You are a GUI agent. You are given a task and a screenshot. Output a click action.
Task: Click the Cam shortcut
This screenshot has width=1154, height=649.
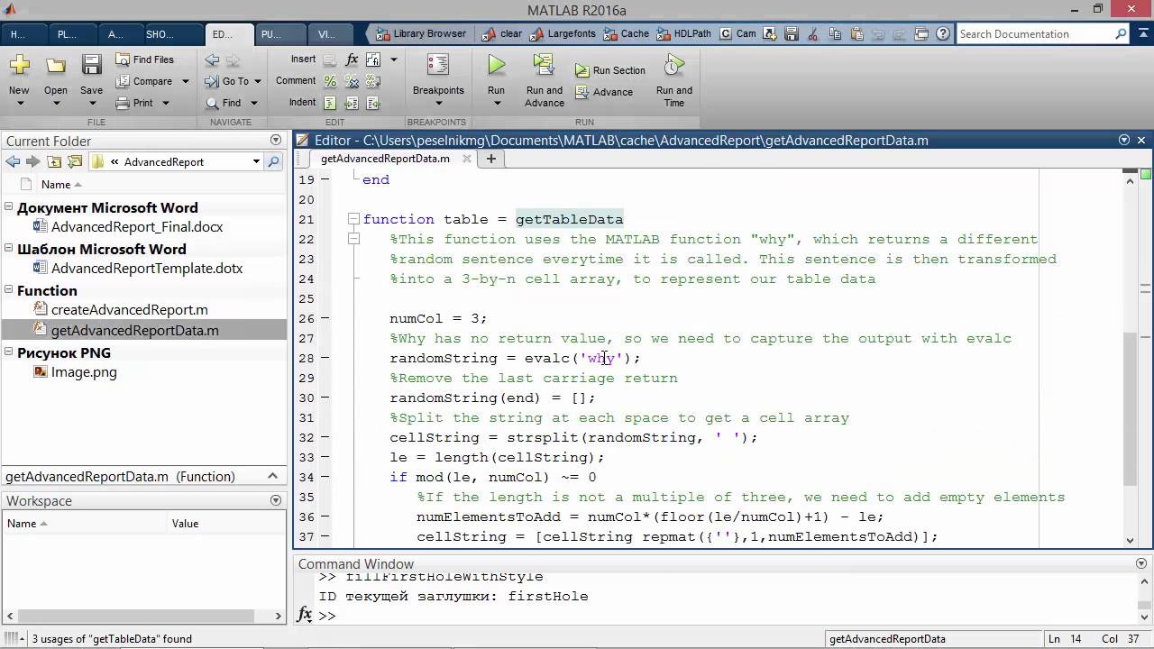738,33
